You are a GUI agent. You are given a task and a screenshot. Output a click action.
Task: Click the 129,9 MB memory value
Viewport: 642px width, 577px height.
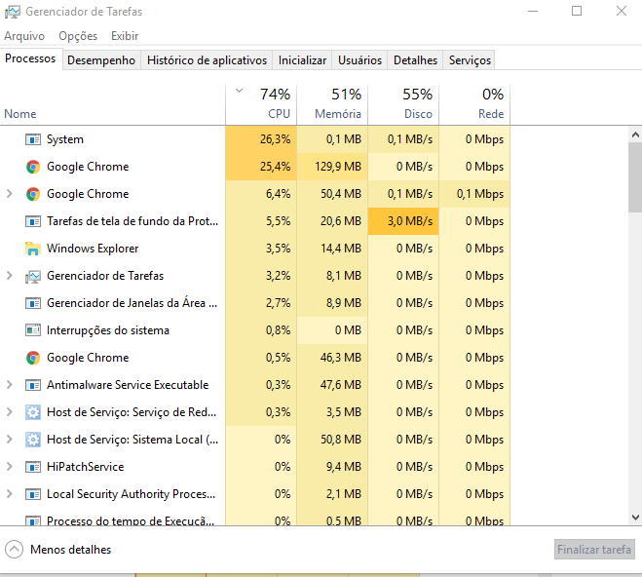point(338,167)
